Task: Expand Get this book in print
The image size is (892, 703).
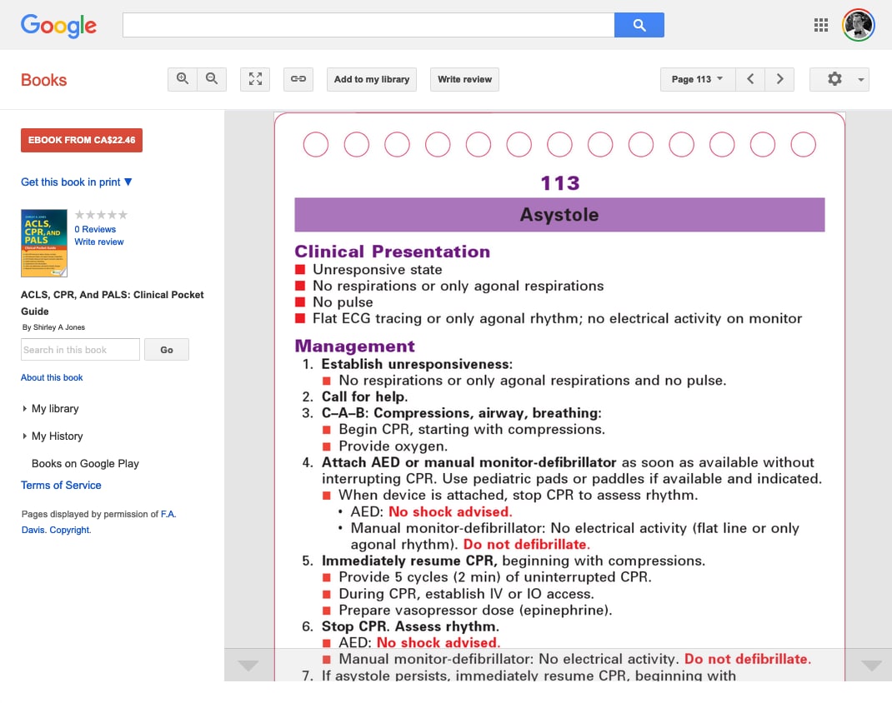Action: click(x=76, y=182)
